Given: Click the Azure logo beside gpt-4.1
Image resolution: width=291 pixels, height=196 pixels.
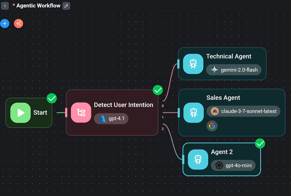Looking at the screenshot, I should [x=102, y=119].
